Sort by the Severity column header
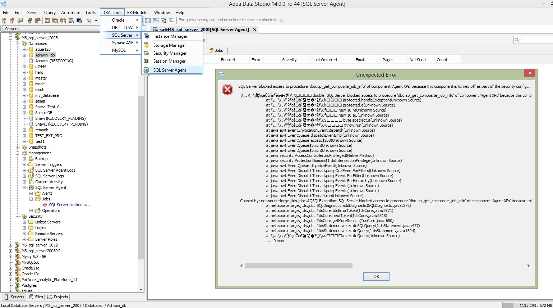This screenshot has height=308, width=553. point(295,60)
